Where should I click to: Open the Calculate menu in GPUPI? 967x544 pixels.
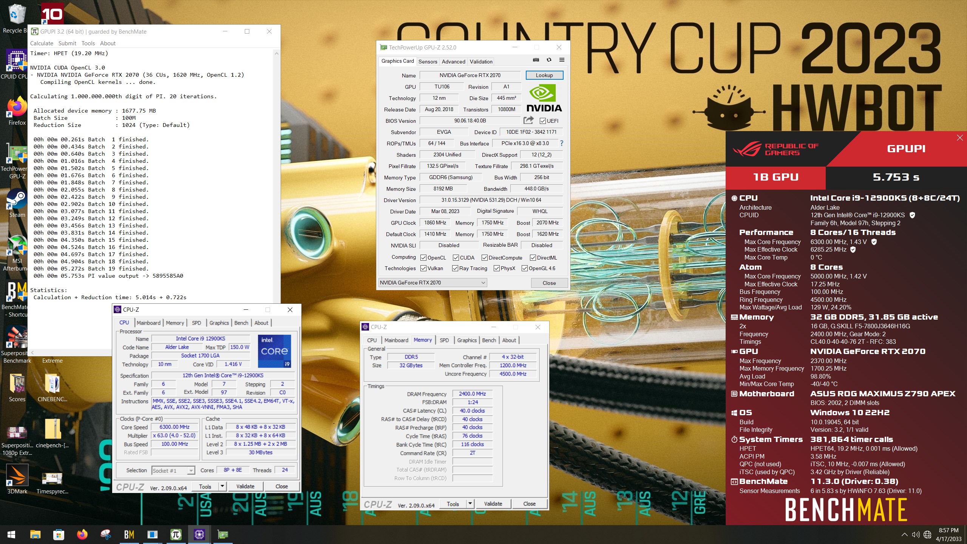[x=42, y=43]
